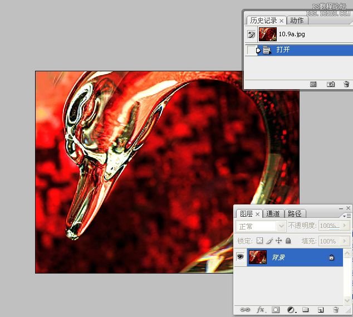Open the layer style fx menu

tap(261, 310)
